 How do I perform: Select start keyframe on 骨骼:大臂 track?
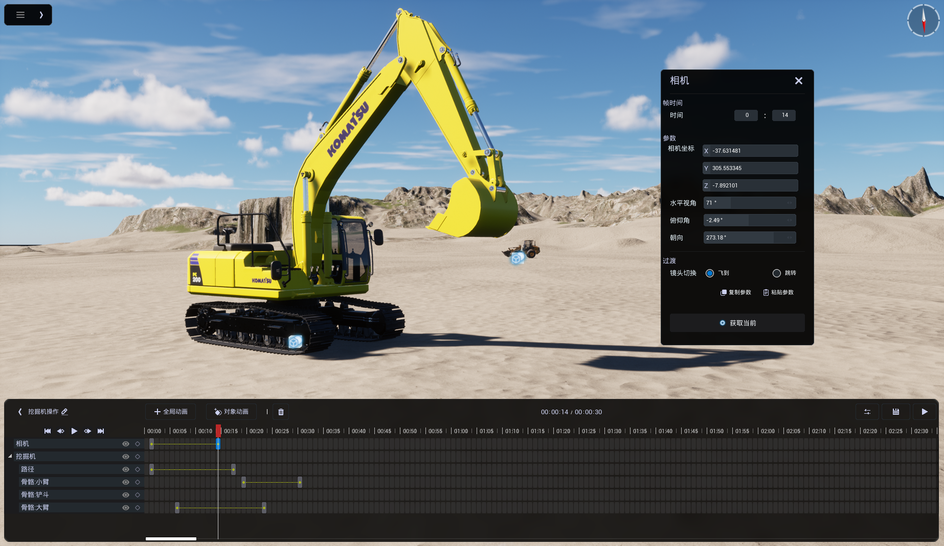coord(177,508)
